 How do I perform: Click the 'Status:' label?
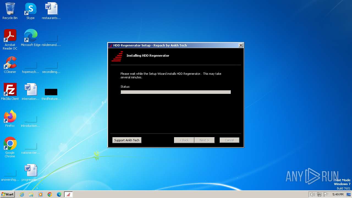[x=125, y=87]
